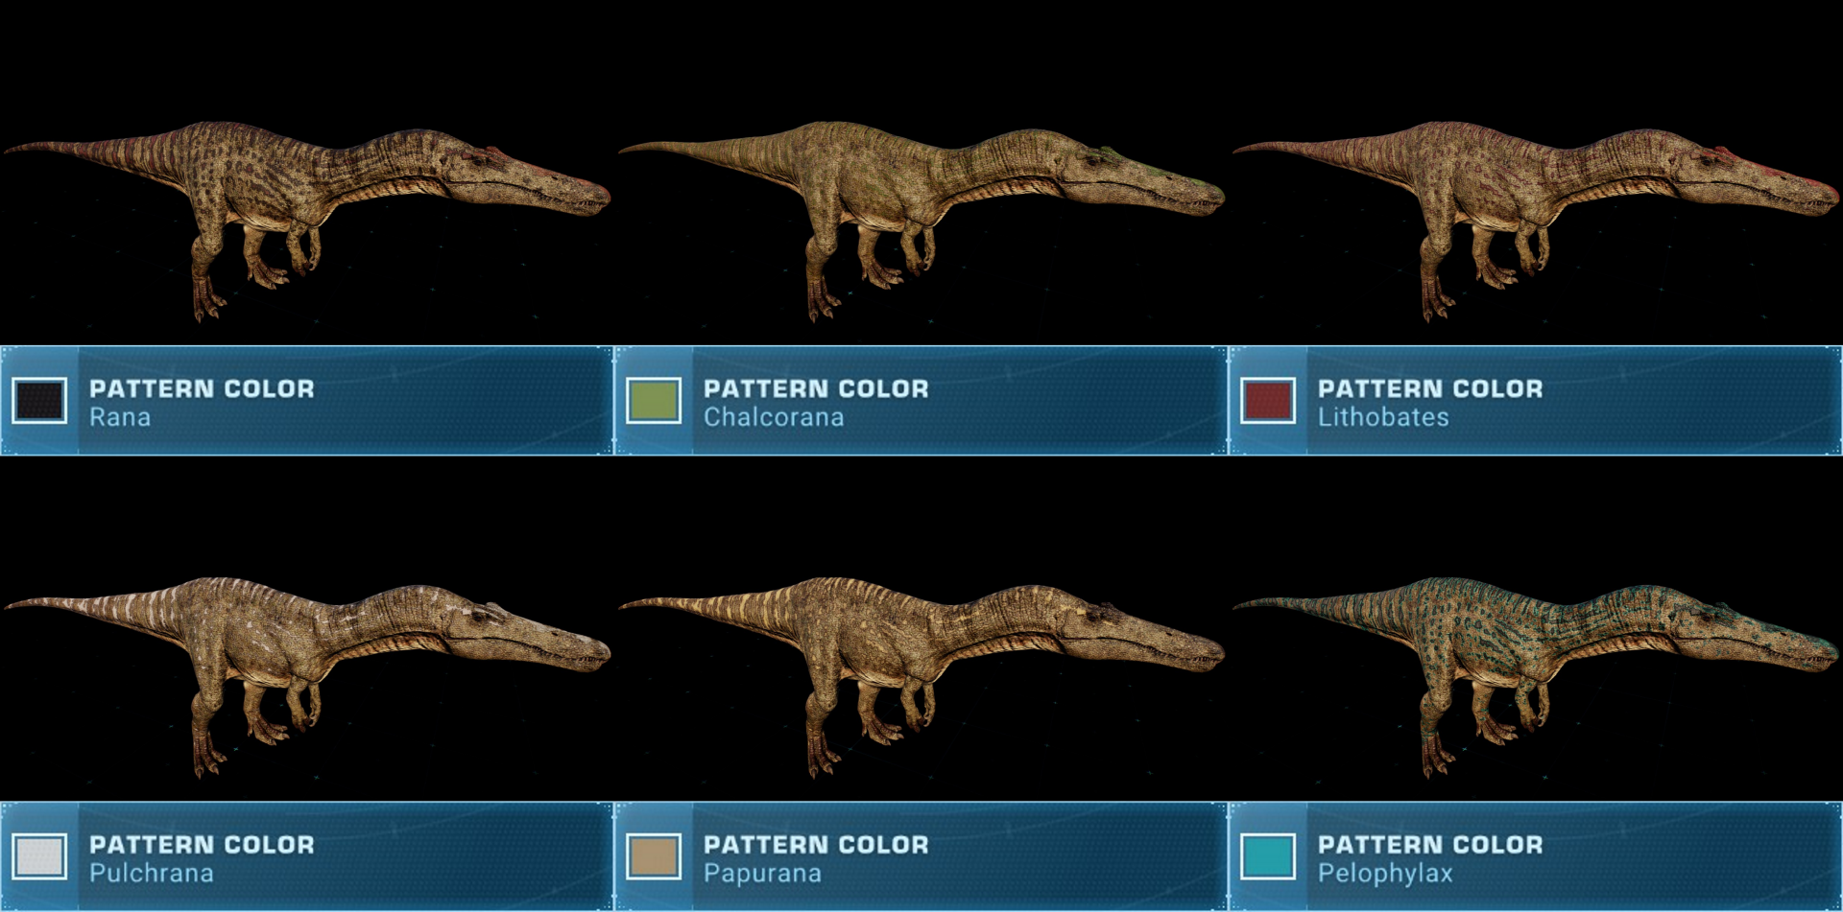Click the 'Papurana' pattern name text
This screenshot has width=1843, height=912.
tap(762, 874)
